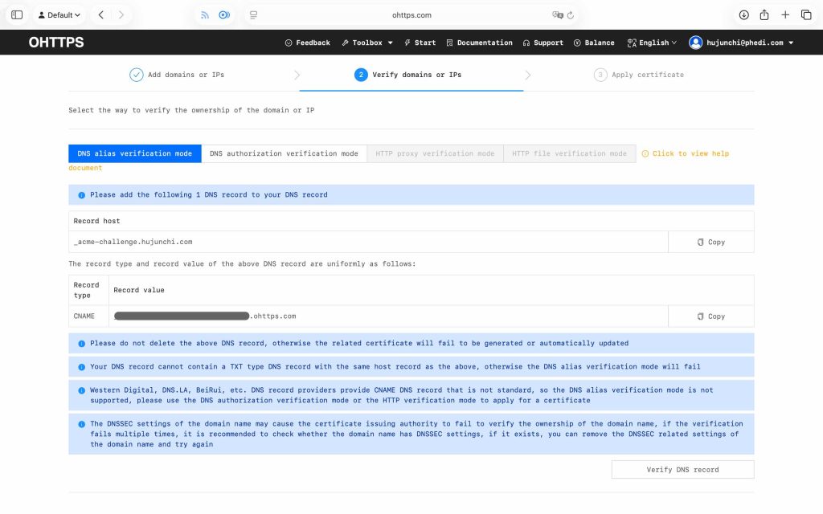Open a new tab with plus icon
The image size is (823, 514).
[785, 14]
